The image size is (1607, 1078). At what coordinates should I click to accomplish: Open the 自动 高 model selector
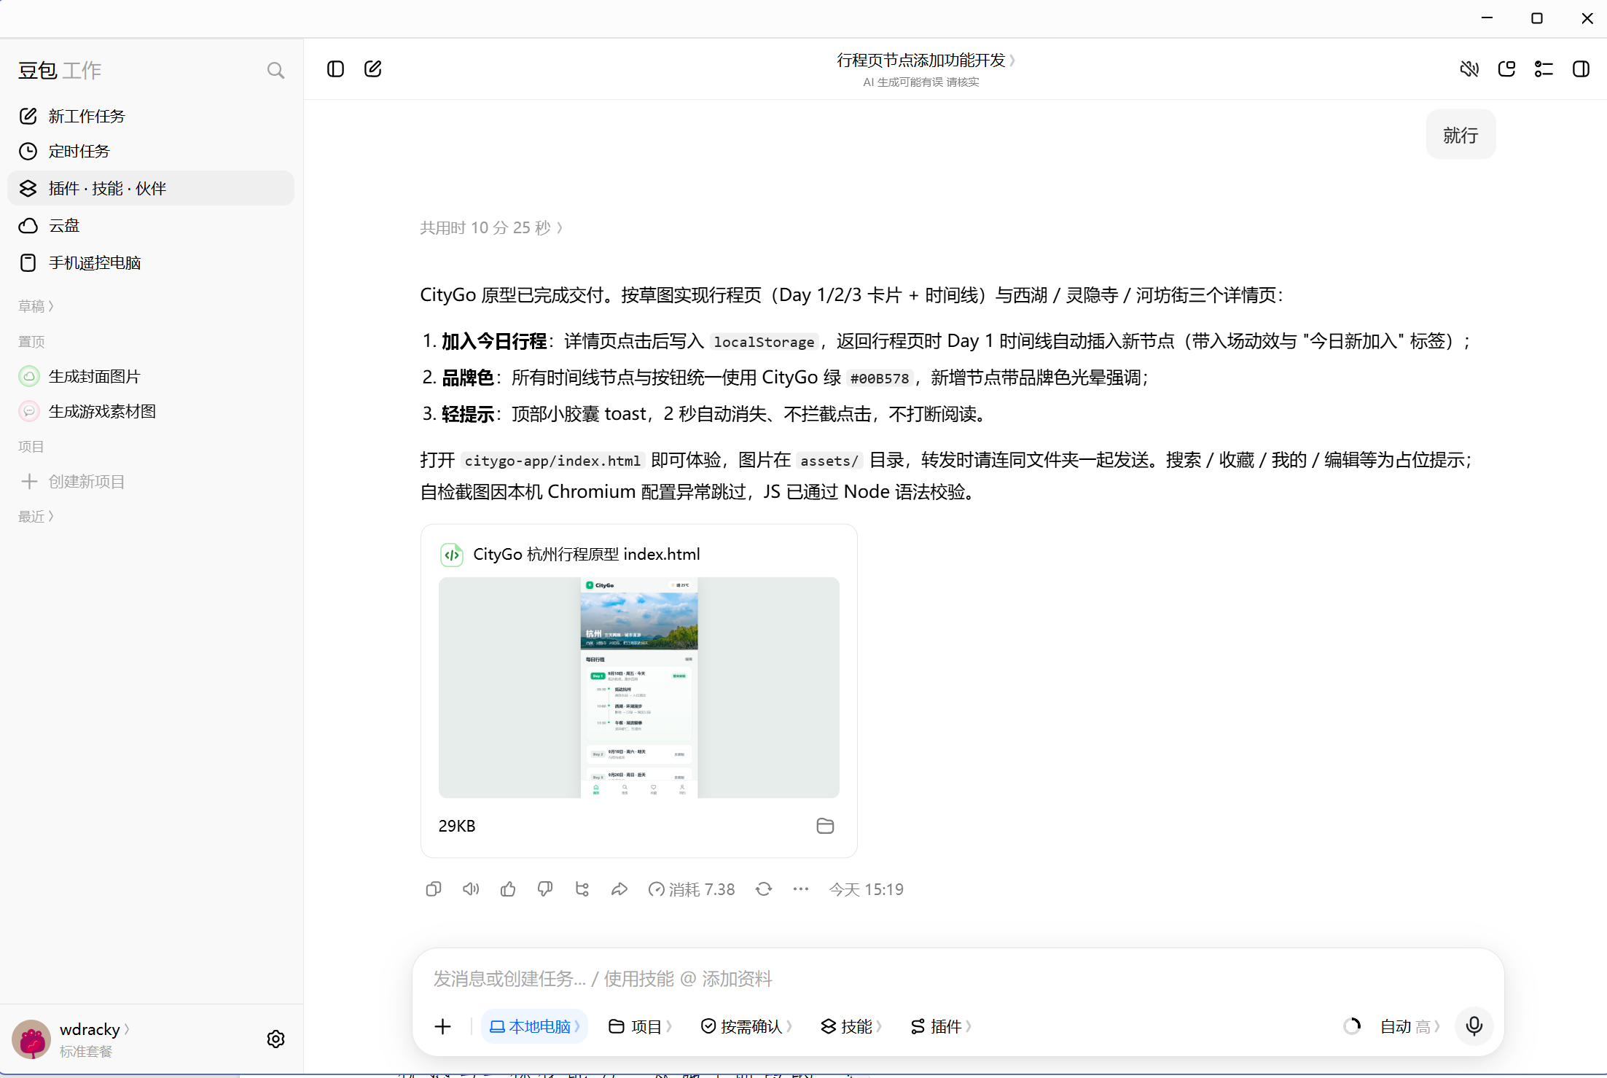[x=1410, y=1026]
